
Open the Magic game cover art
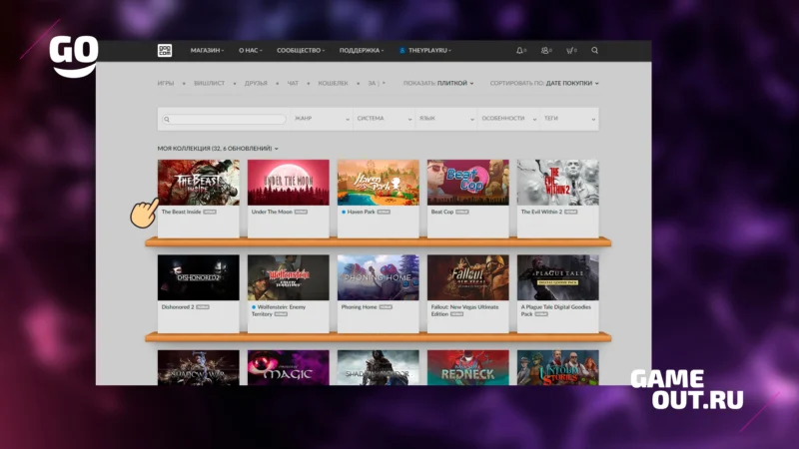click(x=289, y=367)
